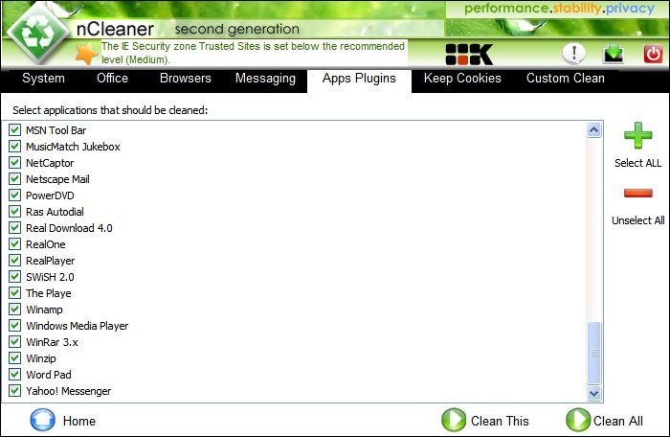Click the 'MSN Tool Bar' list entry text
The height and width of the screenshot is (437, 670).
point(56,130)
